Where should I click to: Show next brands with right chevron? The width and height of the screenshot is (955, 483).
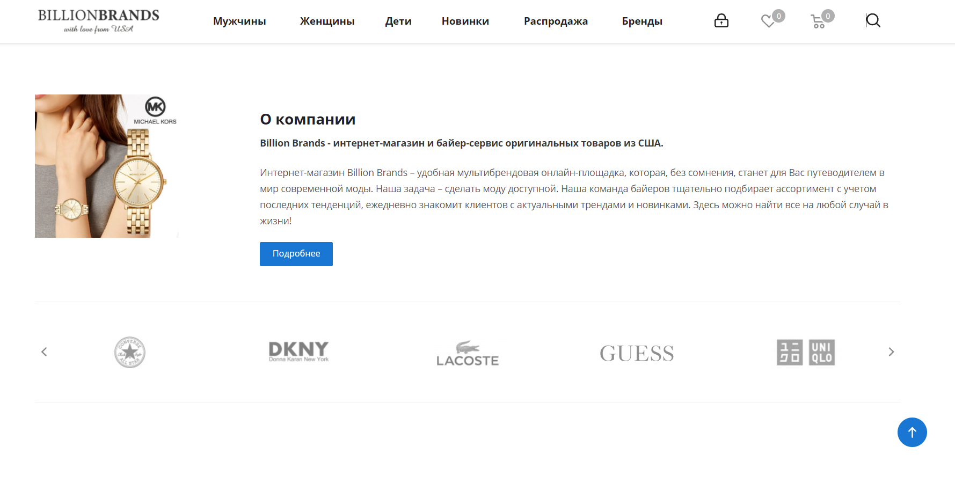click(891, 352)
